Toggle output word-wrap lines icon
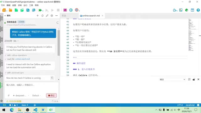Viewport: 201px width, 113px height. 189,79
